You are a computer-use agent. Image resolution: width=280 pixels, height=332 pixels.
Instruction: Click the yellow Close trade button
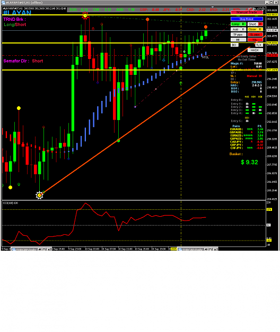pos(252,29)
